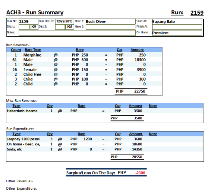Viewport: 213px width, 192px height.
Task: Select the empty Notes field
Action: (x=76, y=33)
